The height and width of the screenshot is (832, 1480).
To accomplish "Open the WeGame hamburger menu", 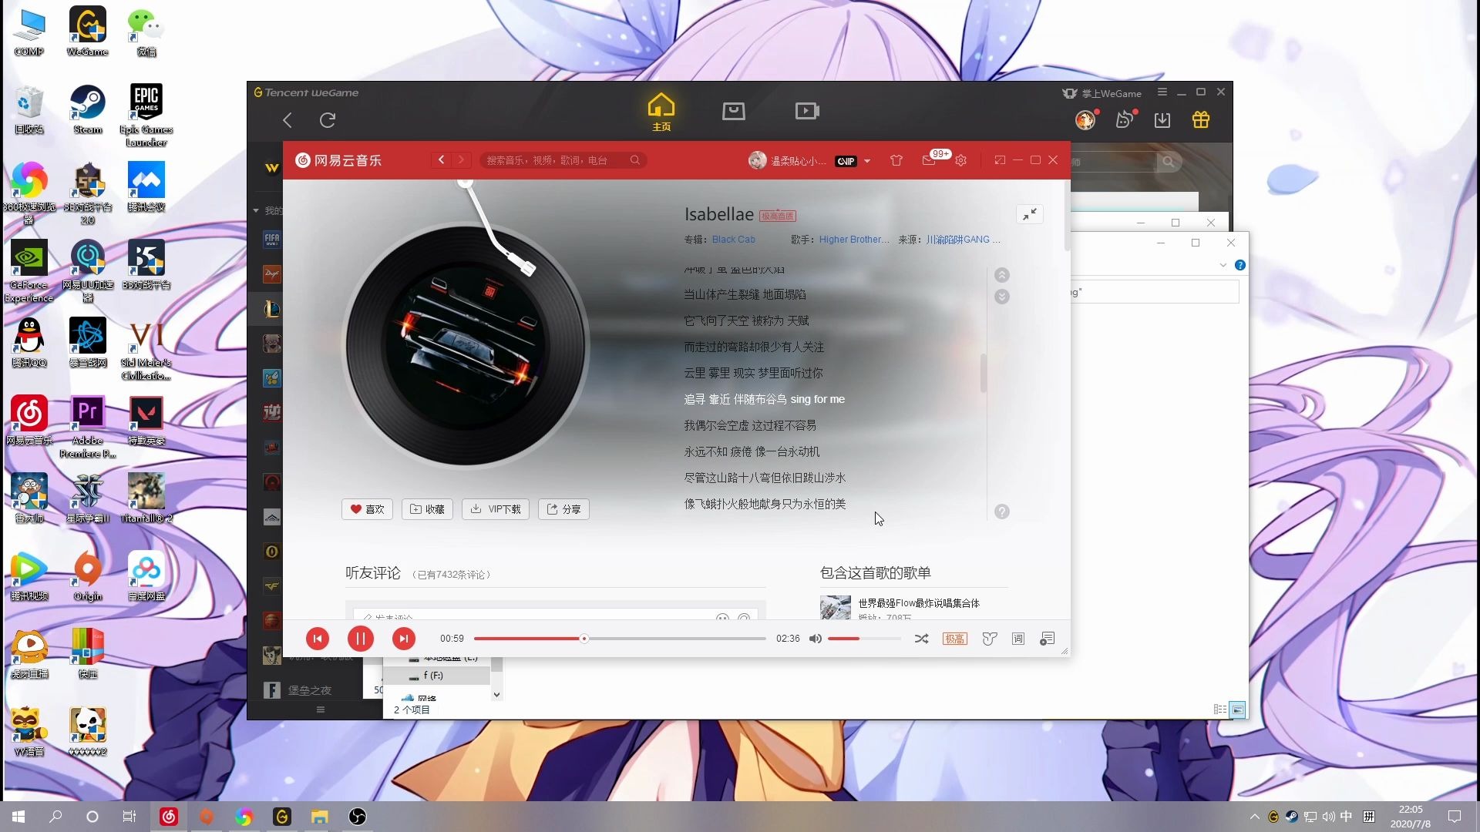I will pos(1162,92).
